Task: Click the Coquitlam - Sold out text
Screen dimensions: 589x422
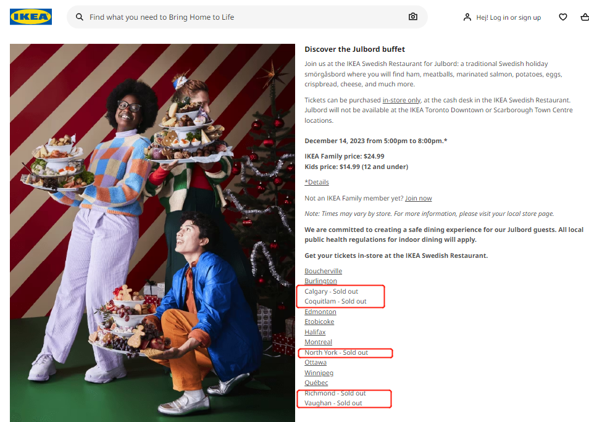Action: point(335,301)
